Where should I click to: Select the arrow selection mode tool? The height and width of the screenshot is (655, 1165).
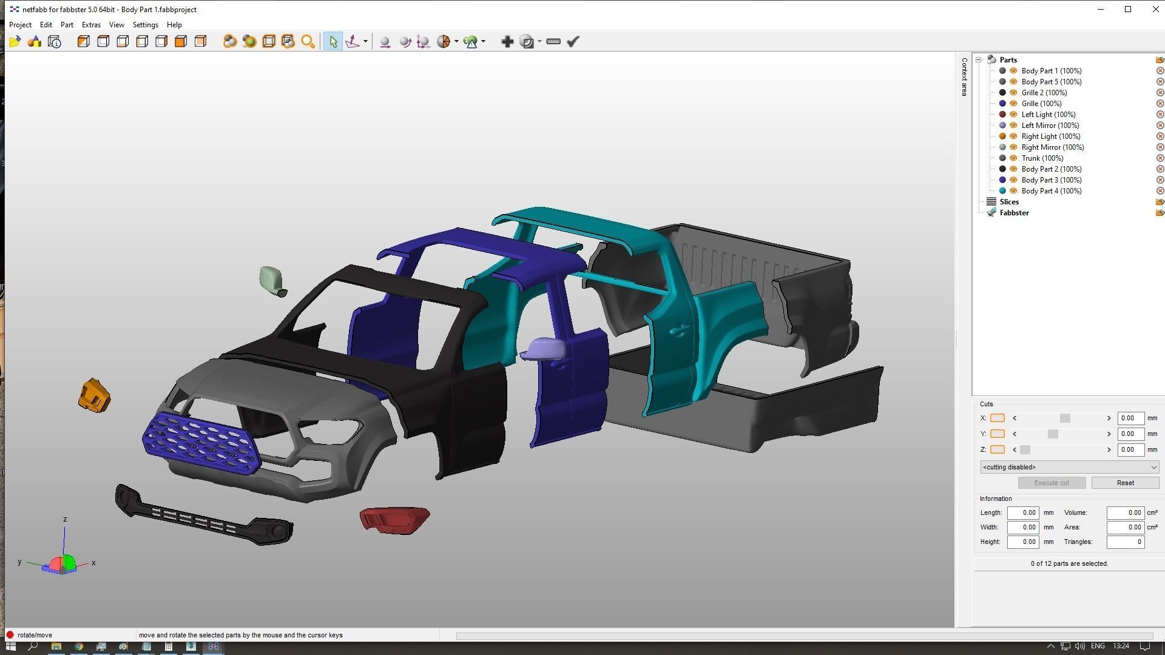pyautogui.click(x=333, y=42)
